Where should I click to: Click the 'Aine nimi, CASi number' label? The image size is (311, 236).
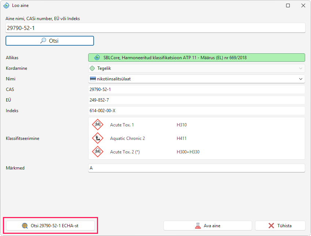click(43, 19)
